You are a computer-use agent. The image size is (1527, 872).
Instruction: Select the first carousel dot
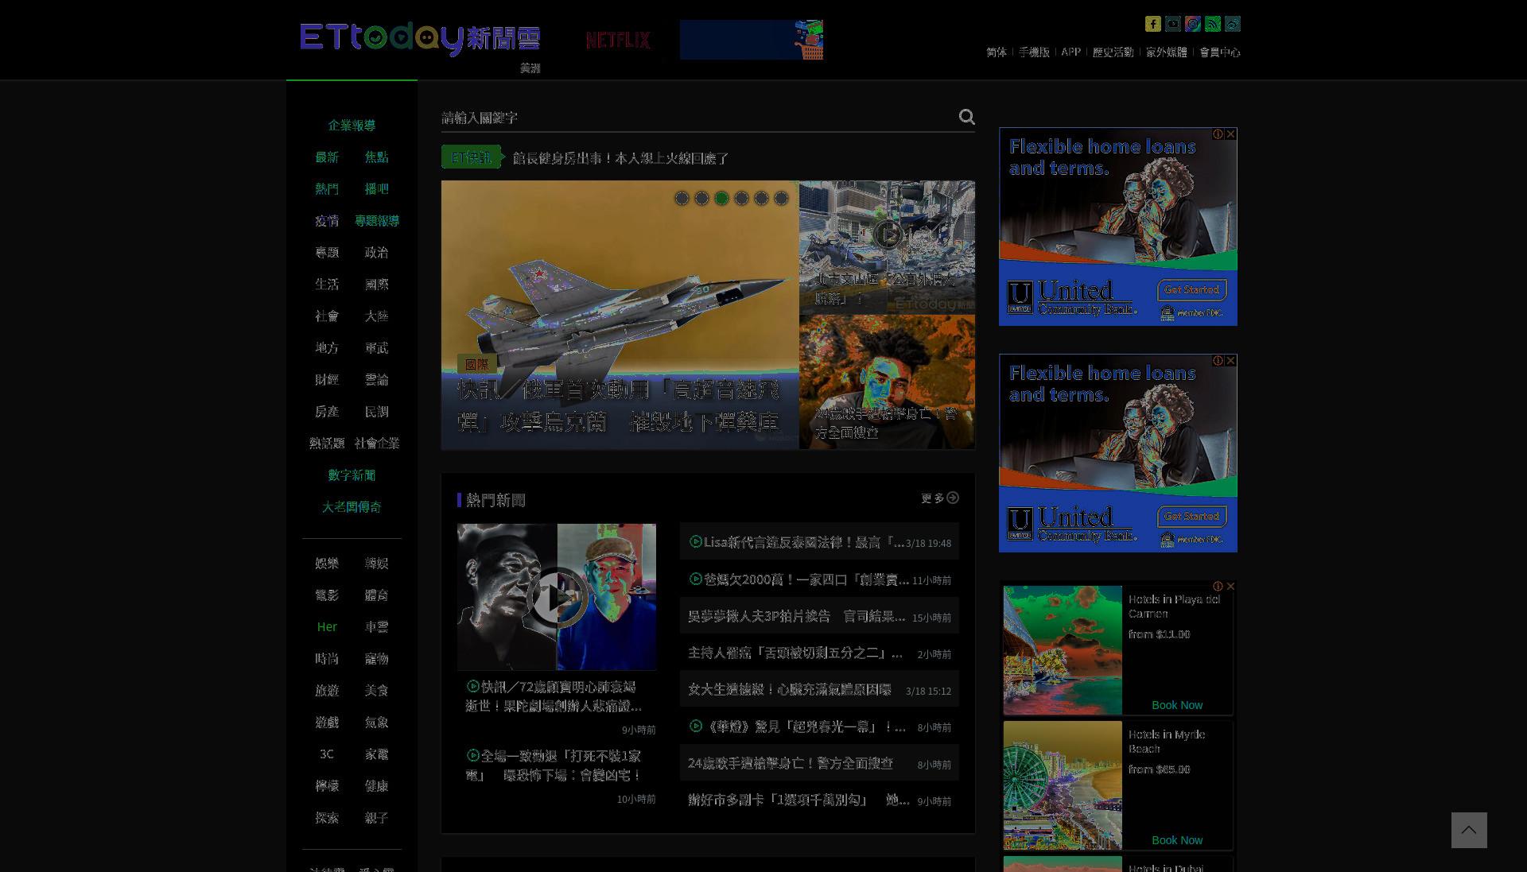[x=682, y=198]
